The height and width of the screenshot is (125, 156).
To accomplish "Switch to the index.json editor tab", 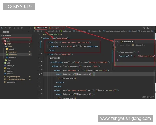I will 55,28.
